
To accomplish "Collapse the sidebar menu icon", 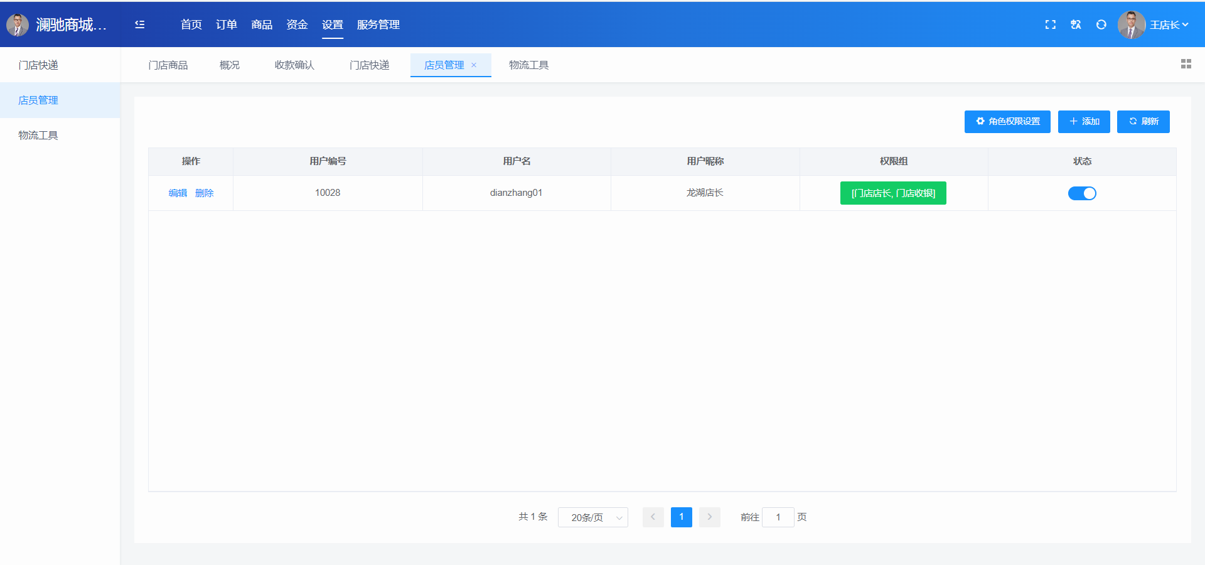I will pos(139,24).
